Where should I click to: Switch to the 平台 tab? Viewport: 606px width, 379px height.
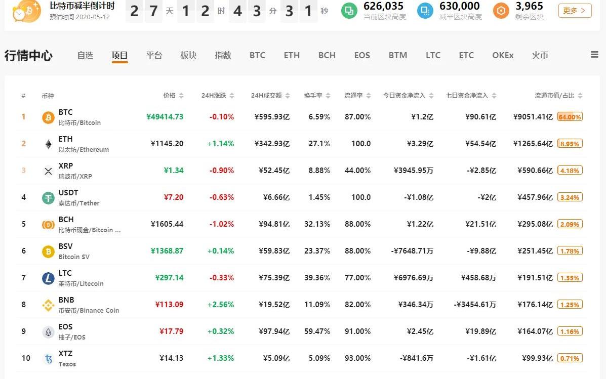[x=154, y=55]
